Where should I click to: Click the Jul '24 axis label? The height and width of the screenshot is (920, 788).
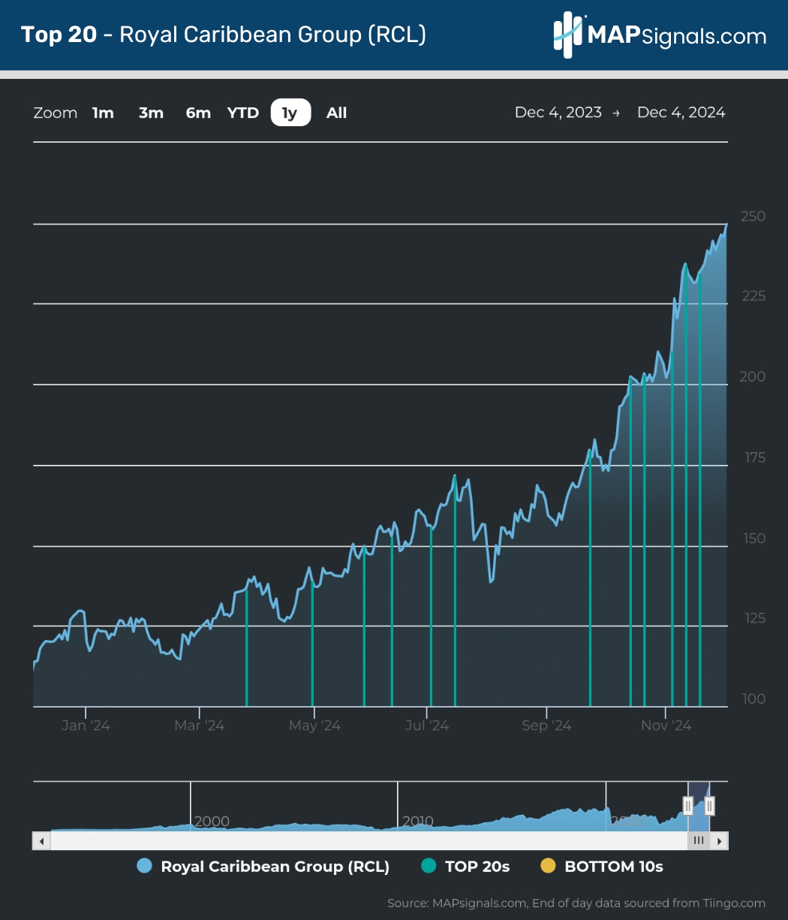[427, 725]
